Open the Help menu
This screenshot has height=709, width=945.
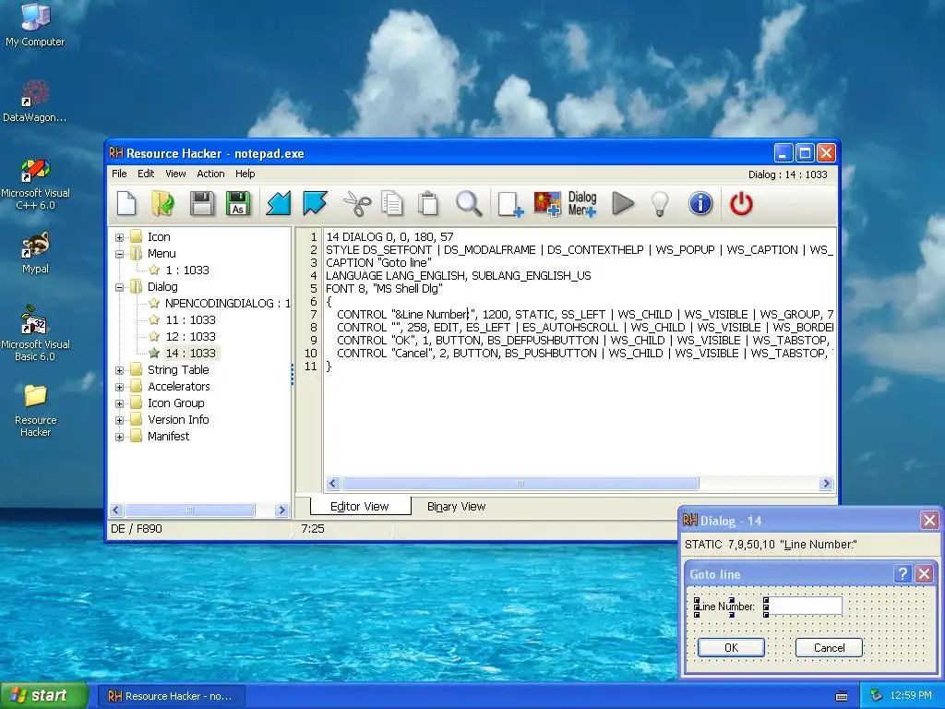[245, 174]
